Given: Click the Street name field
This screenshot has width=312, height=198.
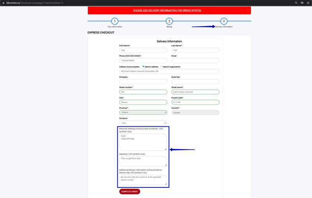Looking at the screenshot, I should tap(195, 92).
